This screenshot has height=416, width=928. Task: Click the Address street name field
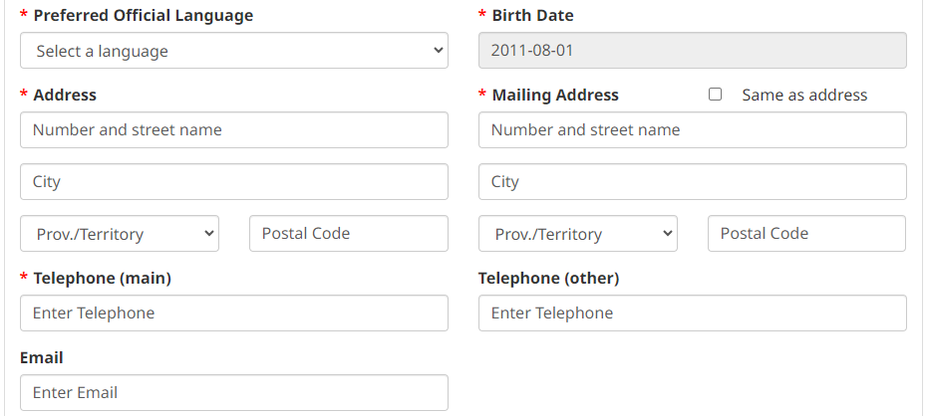pyautogui.click(x=233, y=130)
